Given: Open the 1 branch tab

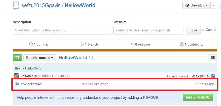Looking at the screenshot, I should coord(89,45).
